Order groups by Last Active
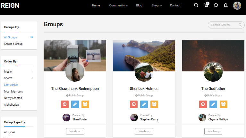 point(11,85)
